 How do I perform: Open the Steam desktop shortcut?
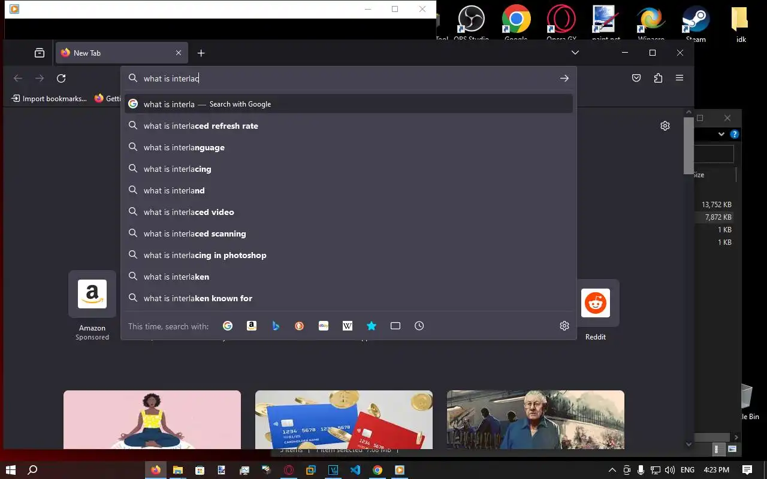pyautogui.click(x=696, y=24)
